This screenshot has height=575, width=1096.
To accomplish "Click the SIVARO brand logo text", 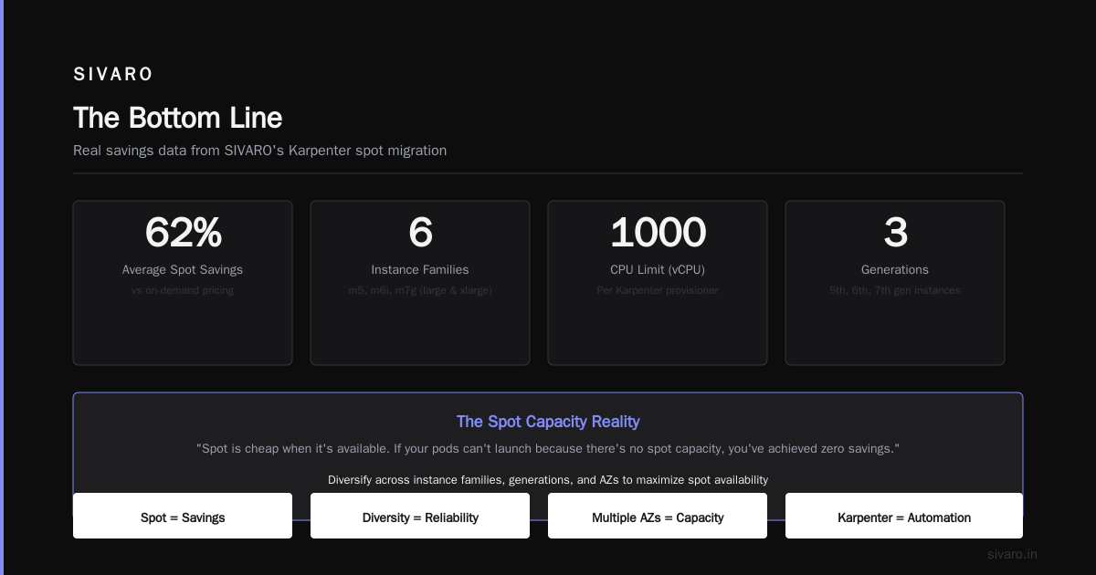I will point(113,75).
